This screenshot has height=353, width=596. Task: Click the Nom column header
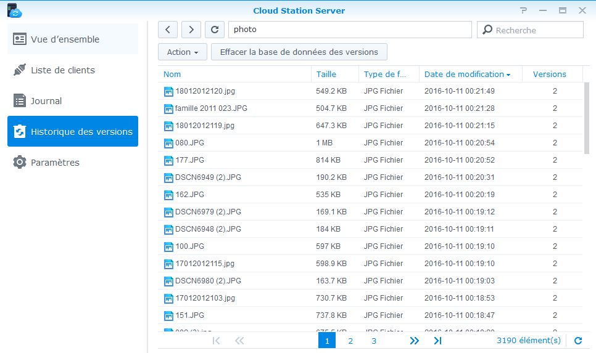172,75
